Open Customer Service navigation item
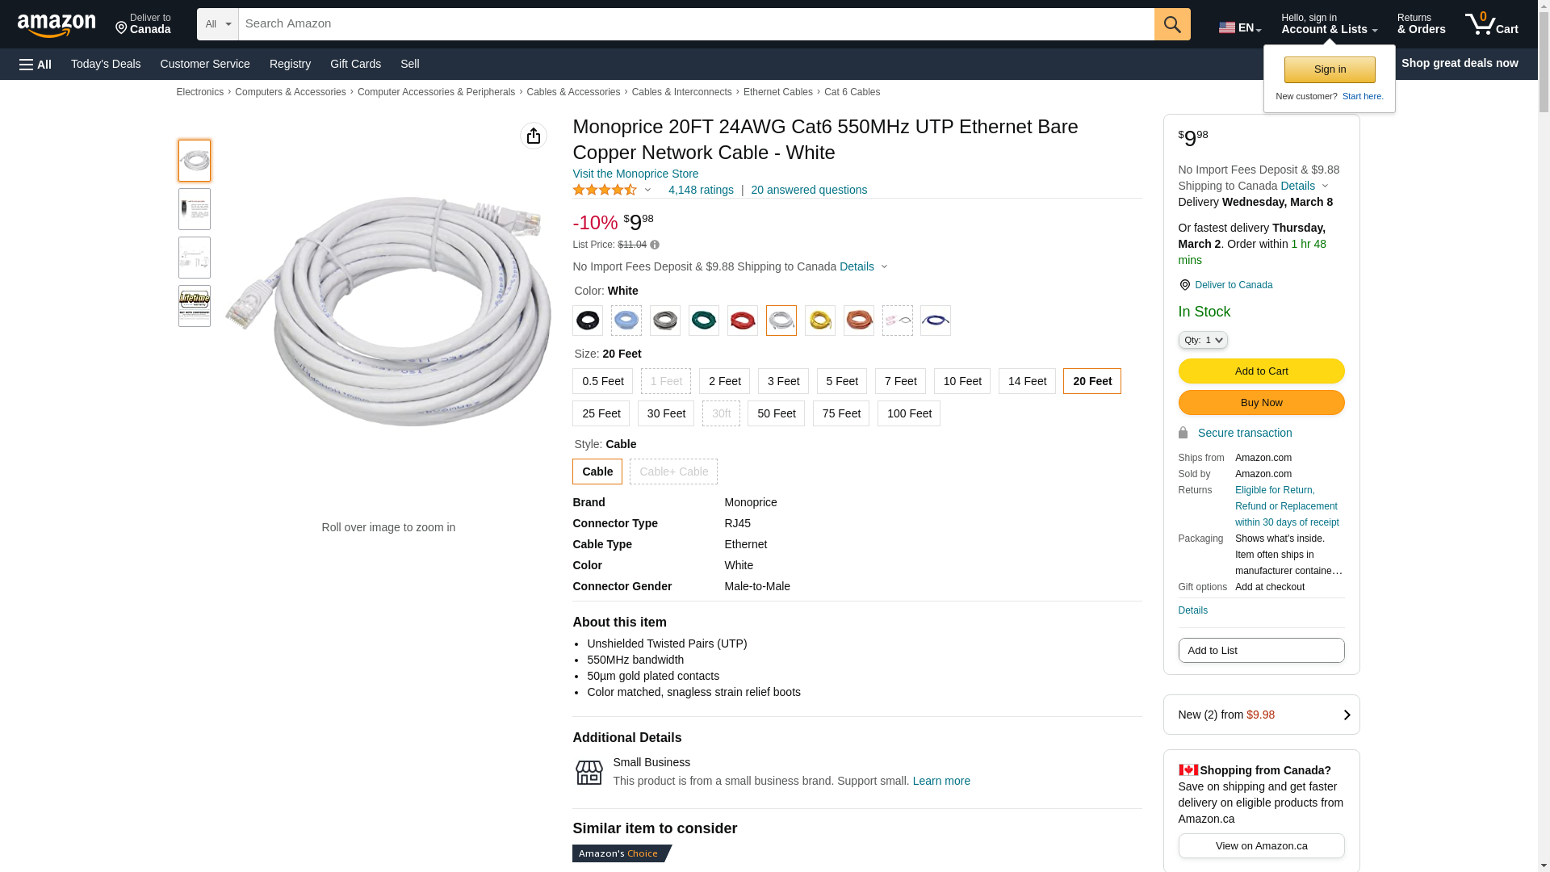The width and height of the screenshot is (1550, 872). [205, 64]
